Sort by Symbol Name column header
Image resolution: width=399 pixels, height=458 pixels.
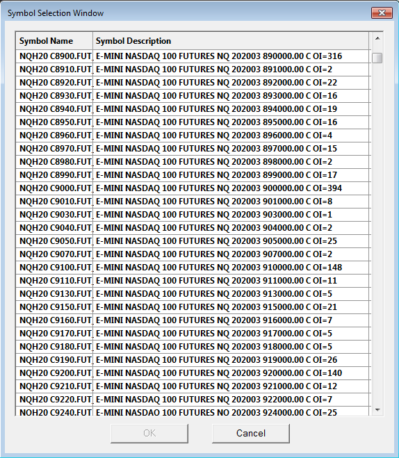(54, 41)
